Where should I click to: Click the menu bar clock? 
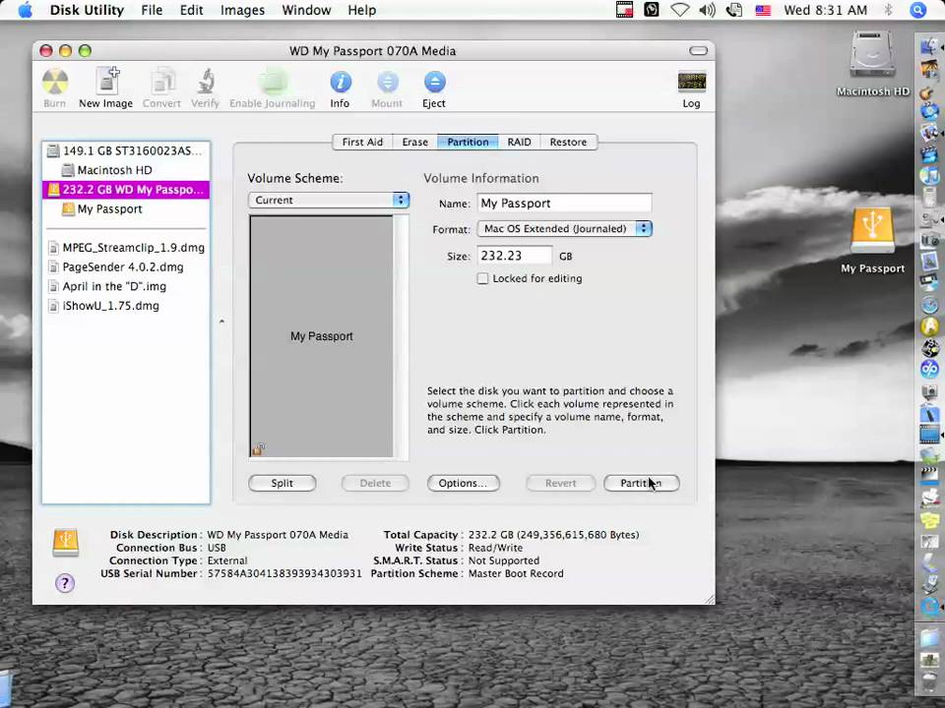tap(825, 10)
